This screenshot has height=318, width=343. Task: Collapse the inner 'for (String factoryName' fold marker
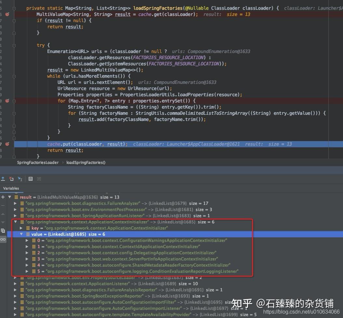tap(14, 113)
